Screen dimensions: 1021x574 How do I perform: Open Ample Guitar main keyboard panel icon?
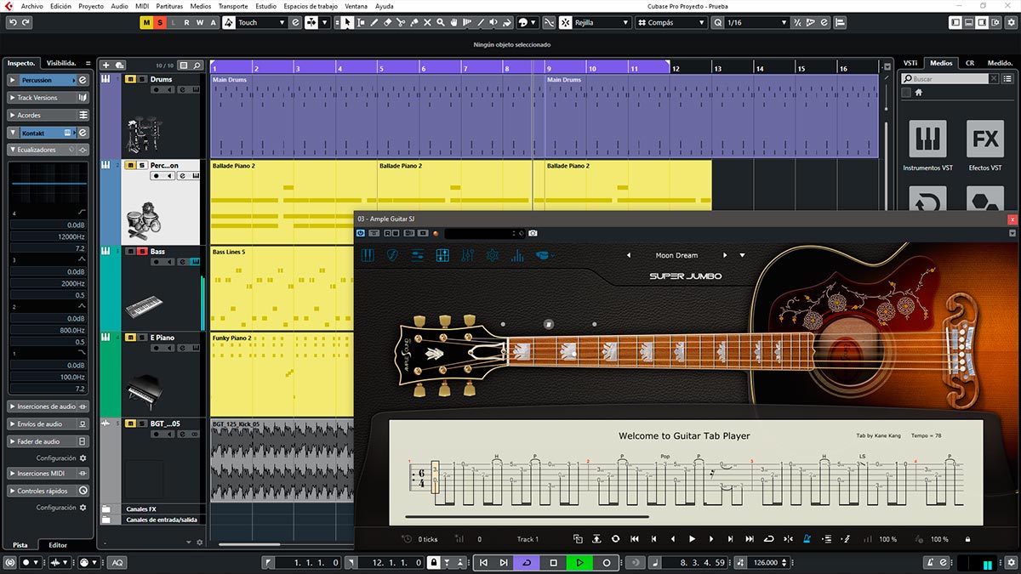click(x=368, y=255)
